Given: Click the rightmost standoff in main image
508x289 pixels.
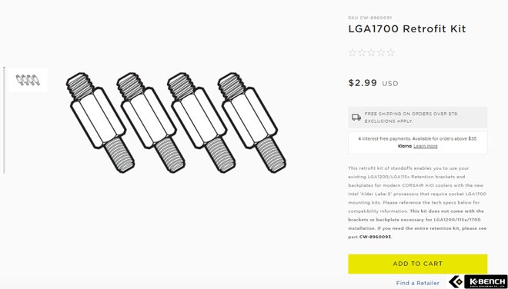Looking at the screenshot, I should point(252,122).
